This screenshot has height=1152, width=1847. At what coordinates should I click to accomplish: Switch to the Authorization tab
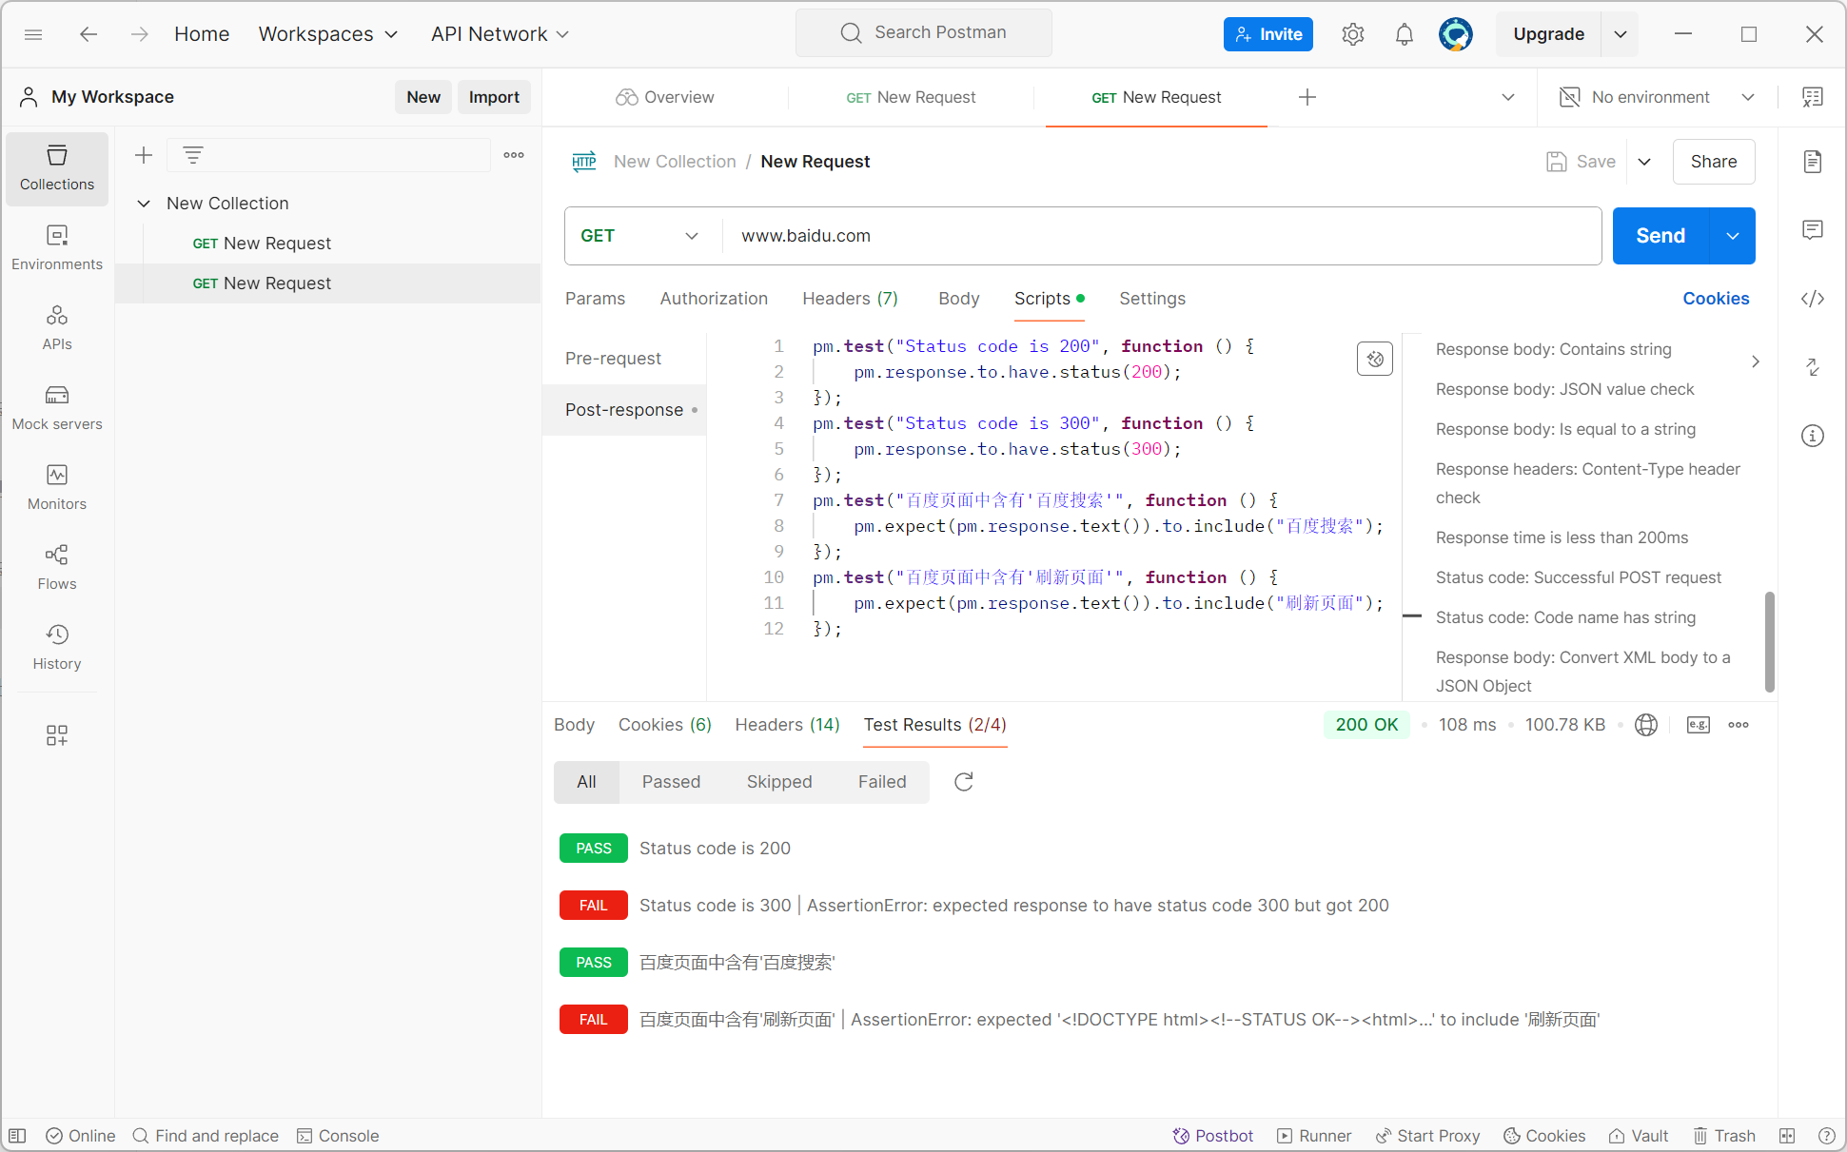pyautogui.click(x=714, y=299)
